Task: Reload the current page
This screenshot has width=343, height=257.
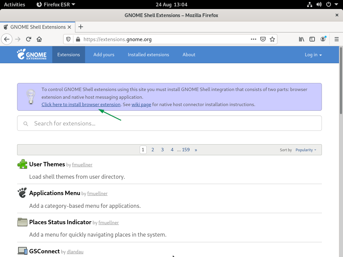Action: tap(28, 39)
